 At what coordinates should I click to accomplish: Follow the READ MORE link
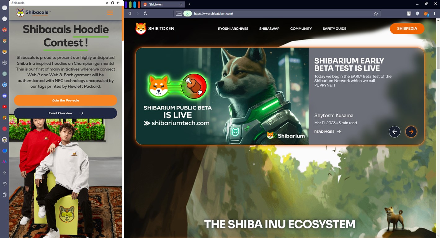point(327,132)
